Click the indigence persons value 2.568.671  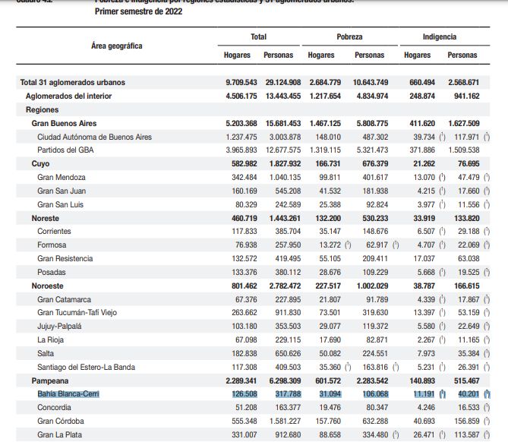pos(464,82)
